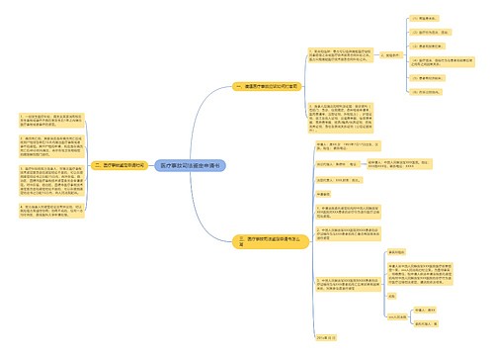Click the two-line sub-item node labeled (4)

click(442, 62)
